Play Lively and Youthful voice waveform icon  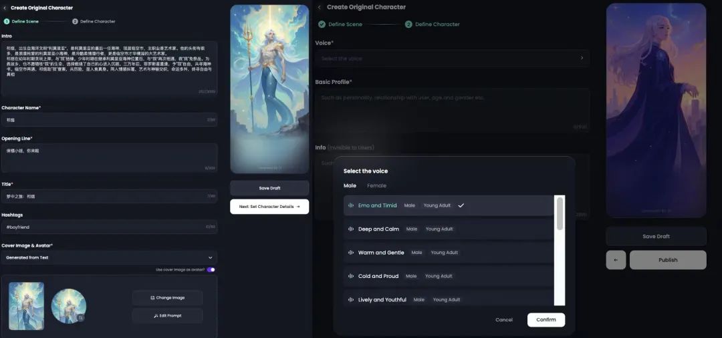(351, 300)
